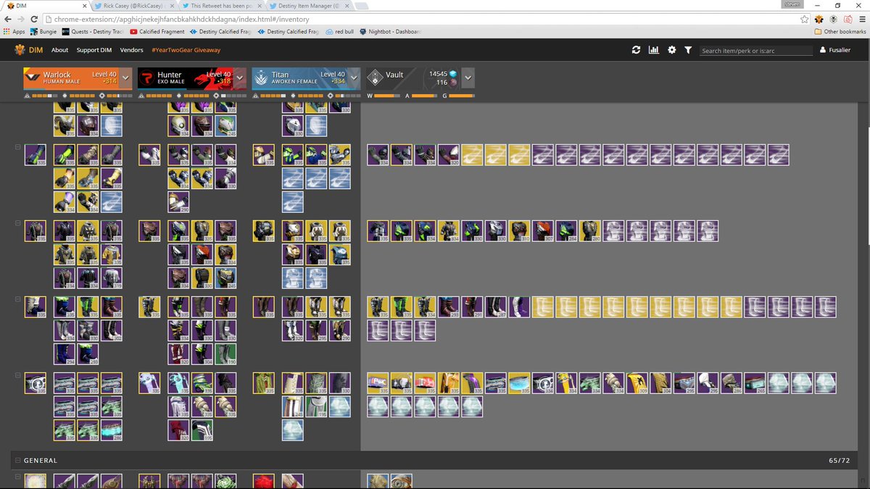Select Hunter's equipped gauntlets item
870x489 pixels.
(149, 154)
